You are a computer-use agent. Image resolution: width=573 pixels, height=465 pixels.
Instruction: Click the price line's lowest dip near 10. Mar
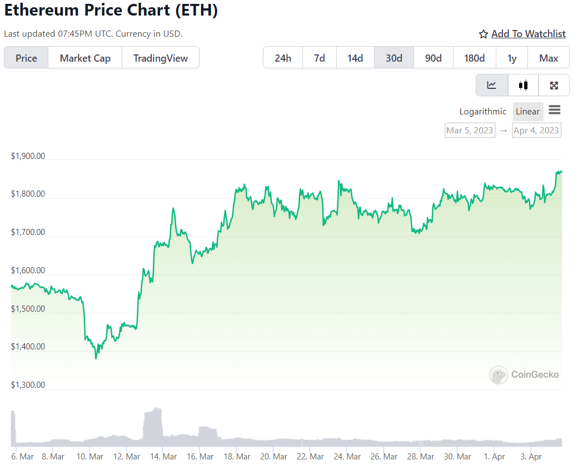click(x=96, y=357)
